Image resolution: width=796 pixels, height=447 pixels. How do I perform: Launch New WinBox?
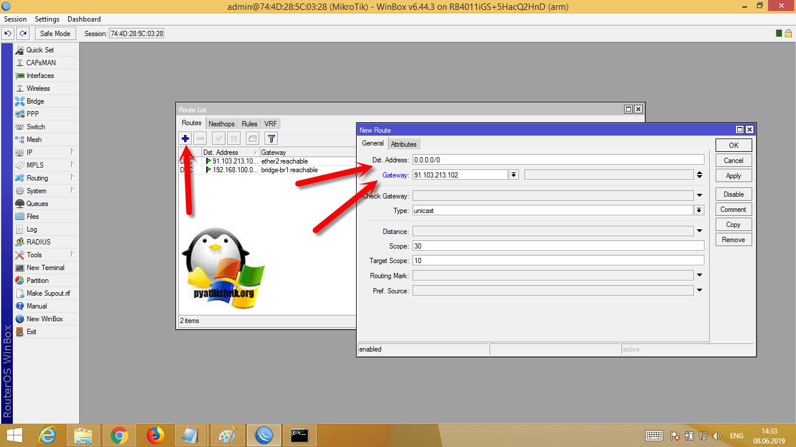pos(46,319)
